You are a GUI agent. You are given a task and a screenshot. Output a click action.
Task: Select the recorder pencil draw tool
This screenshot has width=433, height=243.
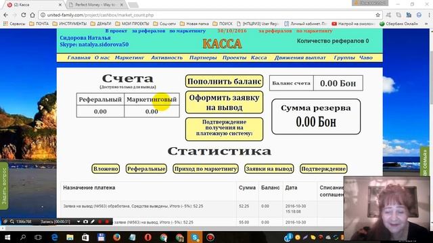(x=93, y=221)
